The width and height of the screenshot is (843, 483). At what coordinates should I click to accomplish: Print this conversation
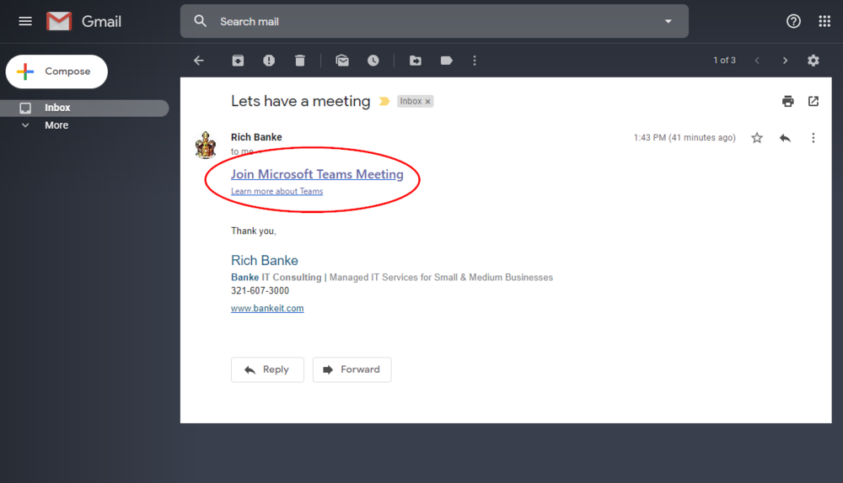(x=787, y=101)
